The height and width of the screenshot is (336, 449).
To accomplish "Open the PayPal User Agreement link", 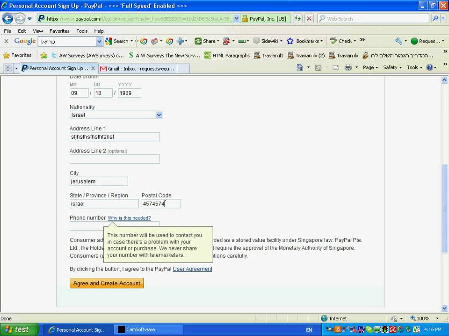I will click(x=192, y=269).
